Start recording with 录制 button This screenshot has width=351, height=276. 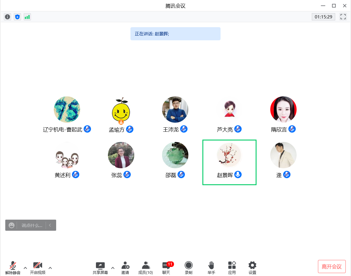189,268
